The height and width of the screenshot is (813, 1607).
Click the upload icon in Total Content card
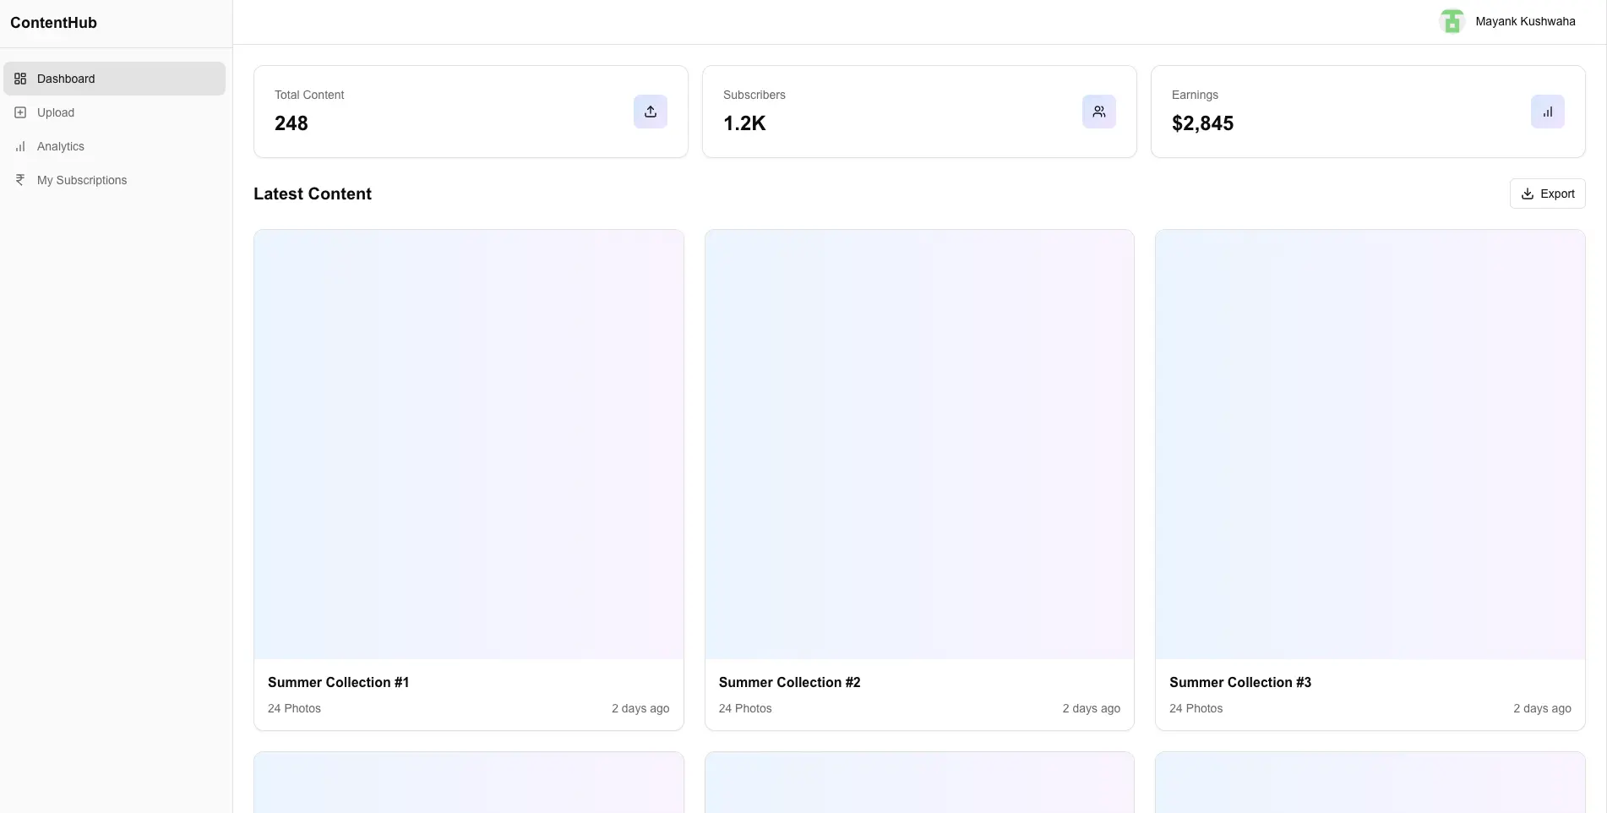(x=651, y=112)
